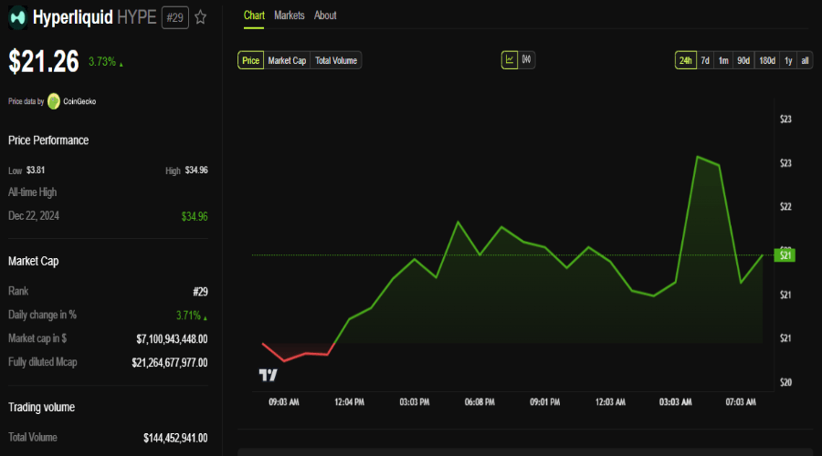Click the $22 price axis label
822x456 pixels.
click(785, 207)
